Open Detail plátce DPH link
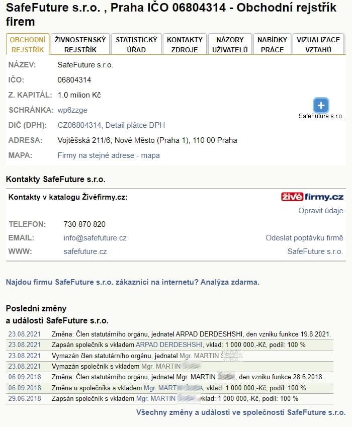Viewport: 352px width, 427px height. coord(135,125)
